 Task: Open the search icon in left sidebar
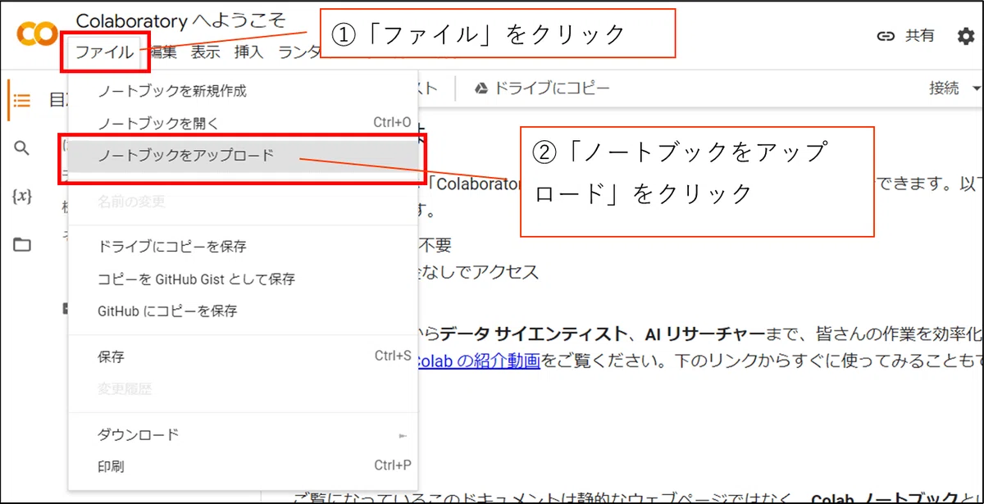pos(22,148)
